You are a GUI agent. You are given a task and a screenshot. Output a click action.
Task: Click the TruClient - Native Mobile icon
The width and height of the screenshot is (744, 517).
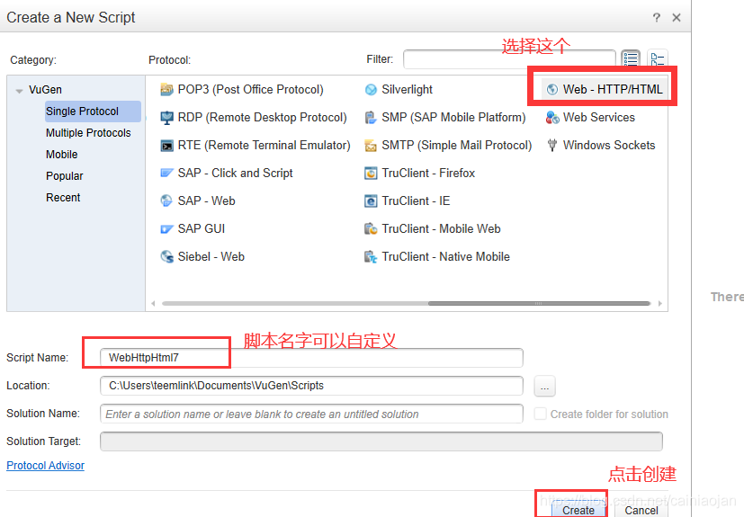371,256
